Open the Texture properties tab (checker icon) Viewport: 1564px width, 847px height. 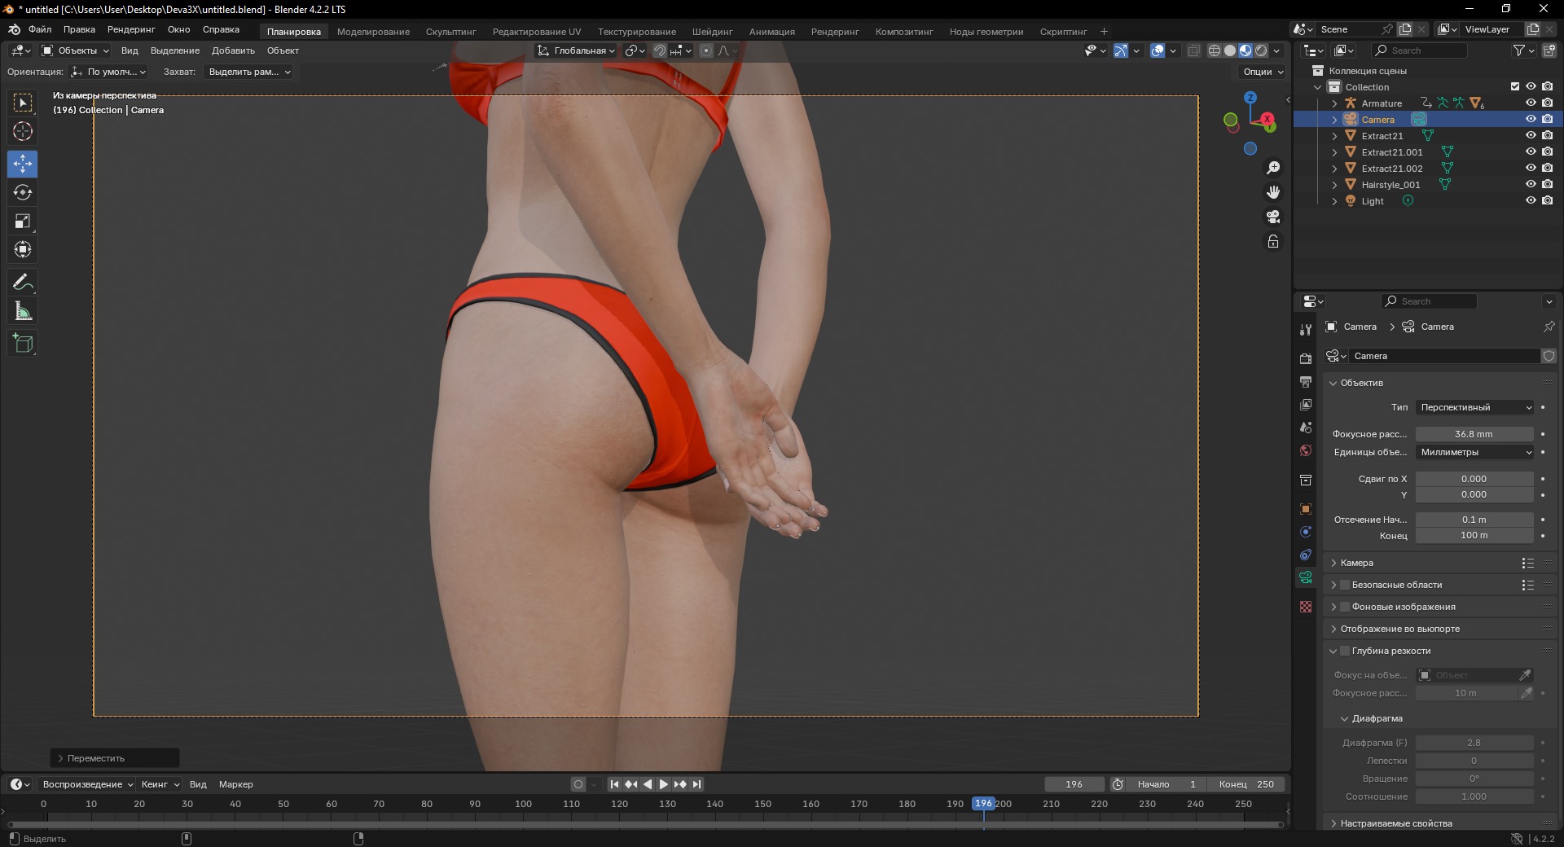click(1306, 607)
